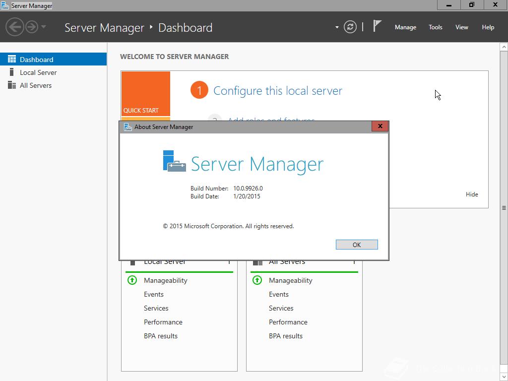Open Events in All Servers tile
Image resolution: width=508 pixels, height=381 pixels.
point(279,294)
